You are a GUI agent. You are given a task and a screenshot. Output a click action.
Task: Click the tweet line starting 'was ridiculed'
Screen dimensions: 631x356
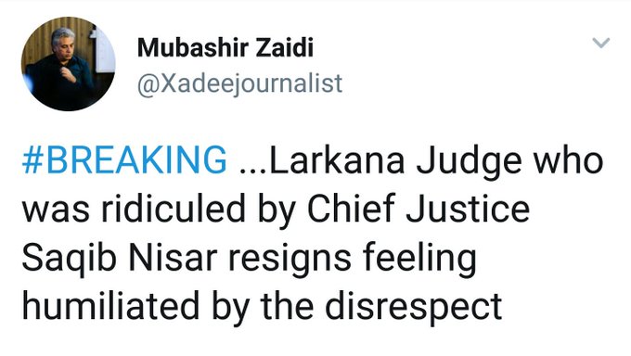[x=276, y=210]
